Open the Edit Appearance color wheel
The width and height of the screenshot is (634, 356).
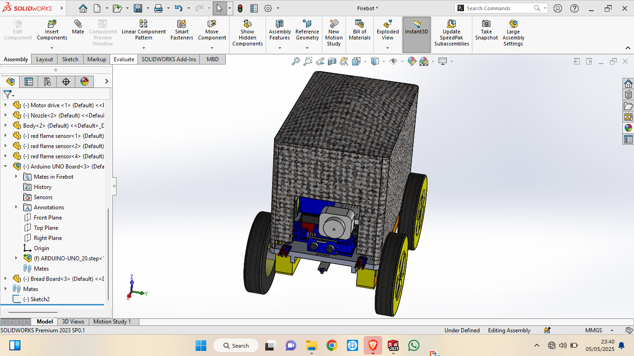[412, 61]
